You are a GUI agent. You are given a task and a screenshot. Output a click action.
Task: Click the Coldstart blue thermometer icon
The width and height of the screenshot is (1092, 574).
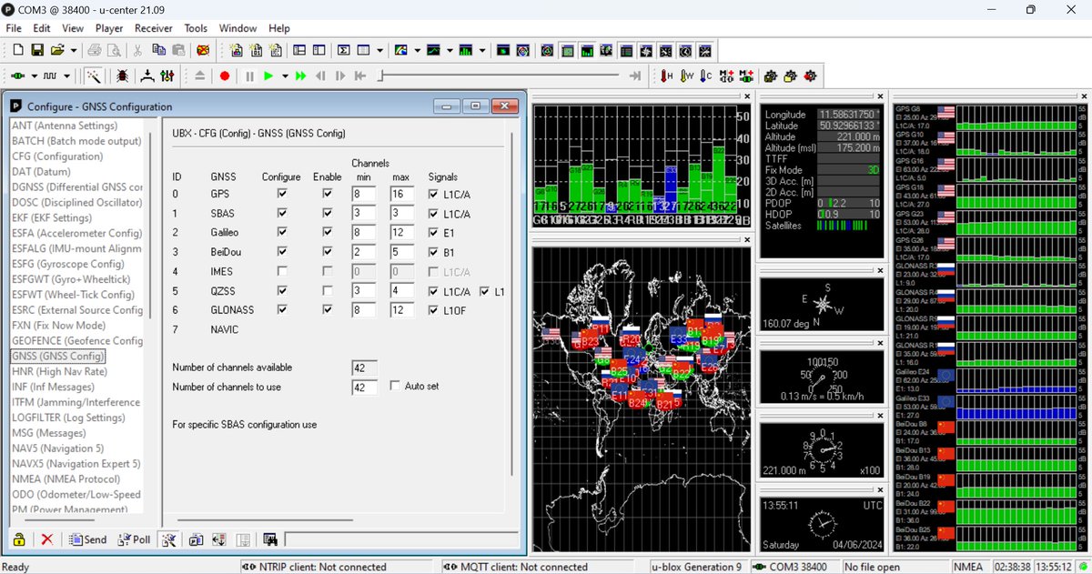tap(706, 76)
